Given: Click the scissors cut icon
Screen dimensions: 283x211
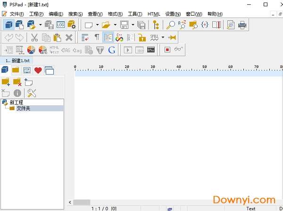Looking at the screenshot, I should (x=34, y=37).
